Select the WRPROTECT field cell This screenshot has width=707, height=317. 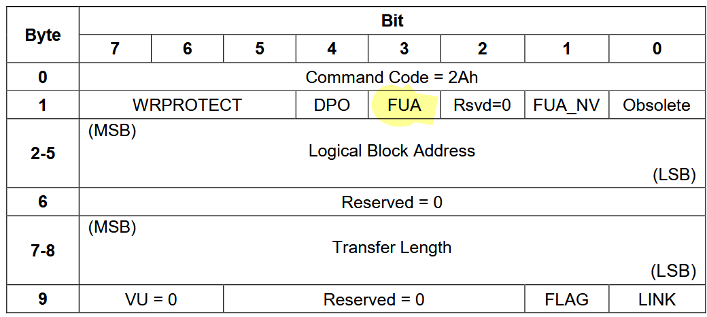[x=188, y=105]
